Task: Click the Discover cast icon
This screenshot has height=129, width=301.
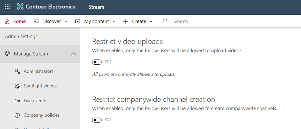Action: 36,21
